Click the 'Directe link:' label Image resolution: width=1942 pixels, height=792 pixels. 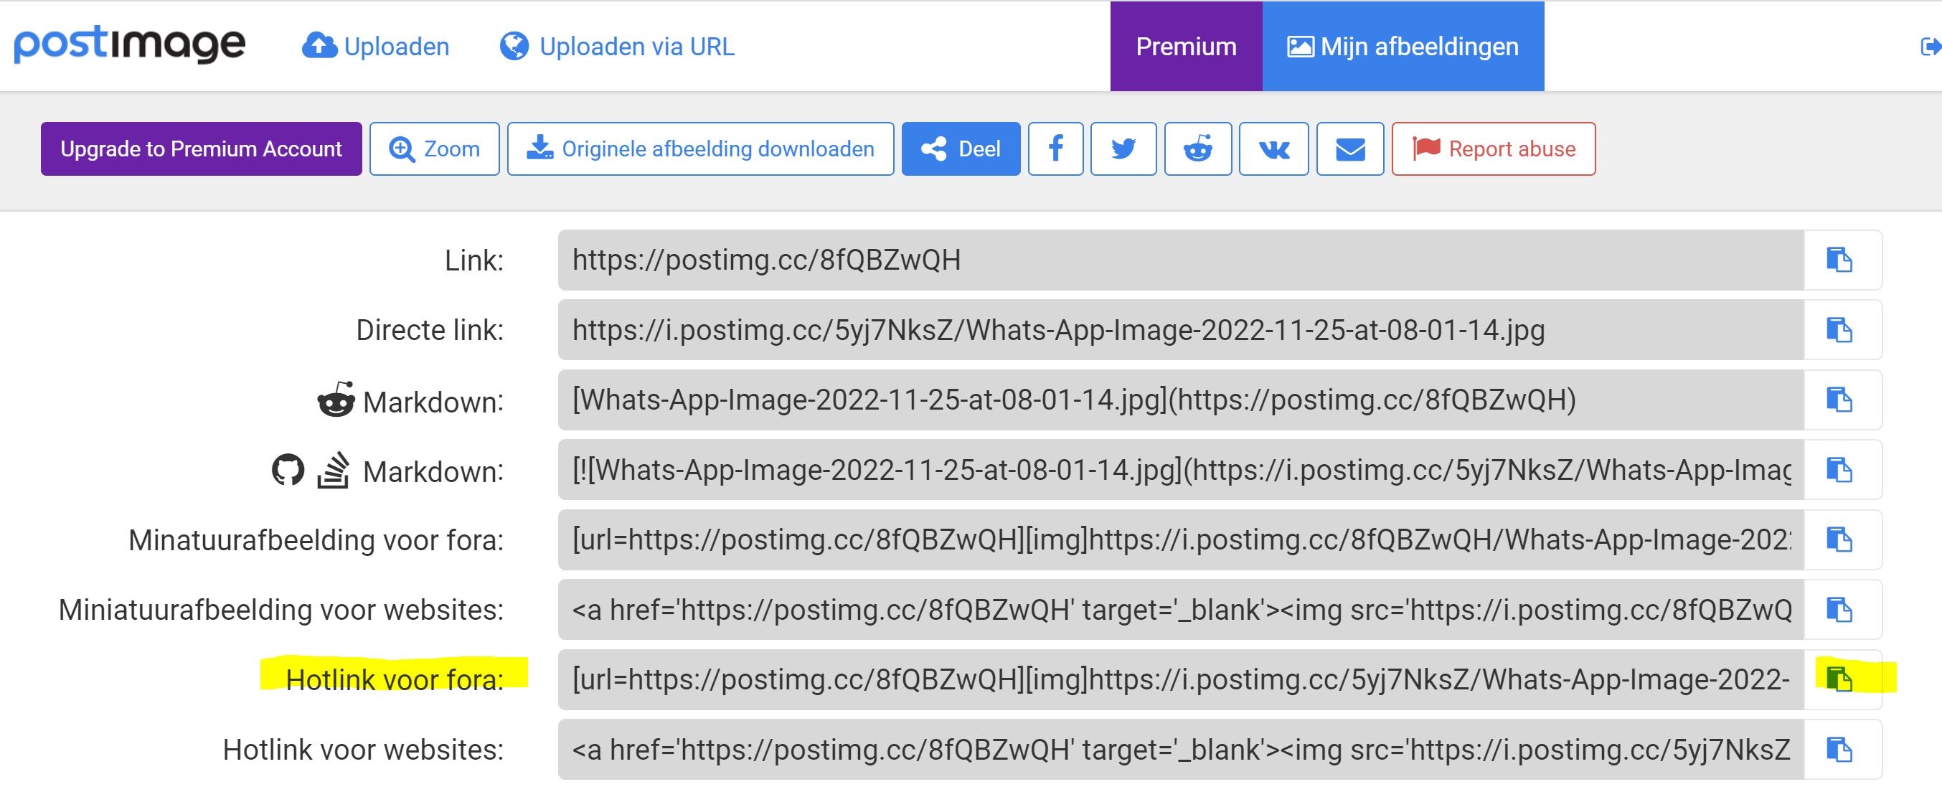[x=430, y=330]
